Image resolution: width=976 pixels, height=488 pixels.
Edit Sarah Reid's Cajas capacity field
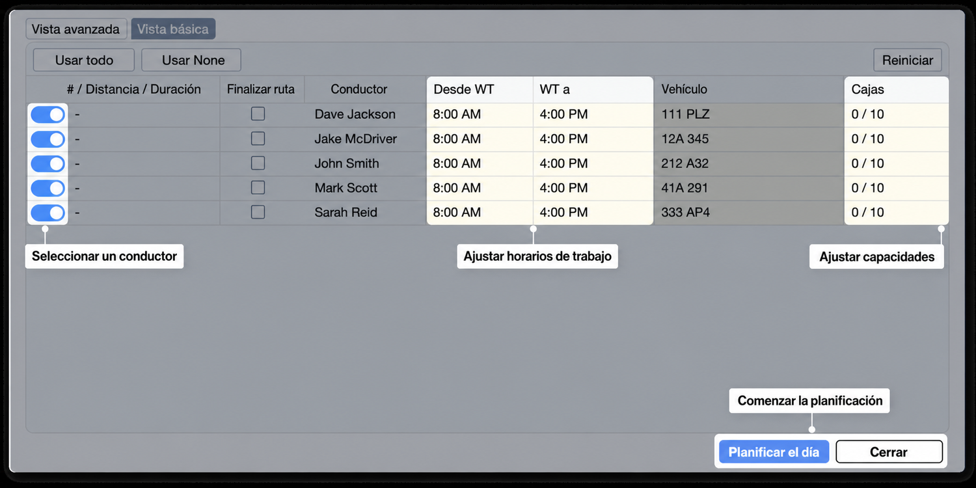tap(897, 213)
